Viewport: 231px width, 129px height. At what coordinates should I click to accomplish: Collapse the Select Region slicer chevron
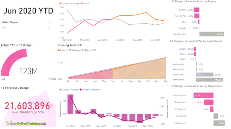point(50,22)
